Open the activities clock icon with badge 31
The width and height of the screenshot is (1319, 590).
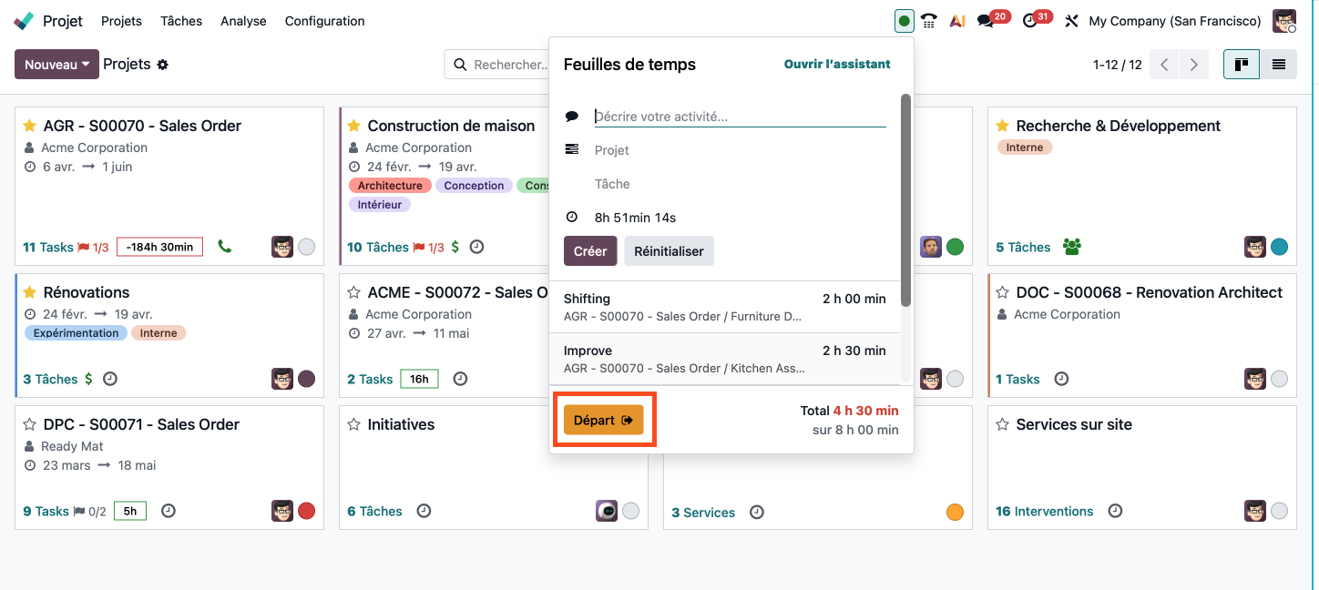[x=1030, y=21]
